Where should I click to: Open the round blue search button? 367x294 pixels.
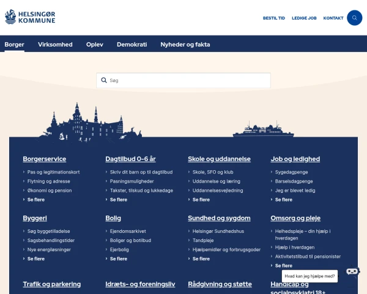(x=354, y=18)
